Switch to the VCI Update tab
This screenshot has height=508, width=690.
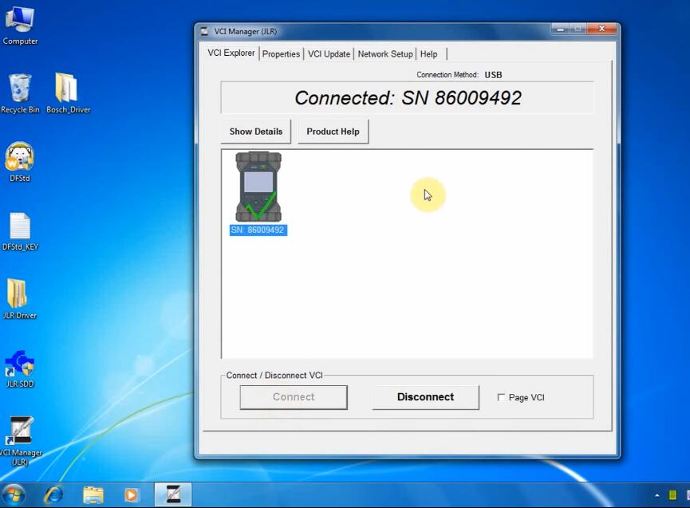(x=329, y=54)
